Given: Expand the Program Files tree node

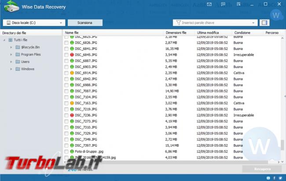Looking at the screenshot, I should 11,54.
